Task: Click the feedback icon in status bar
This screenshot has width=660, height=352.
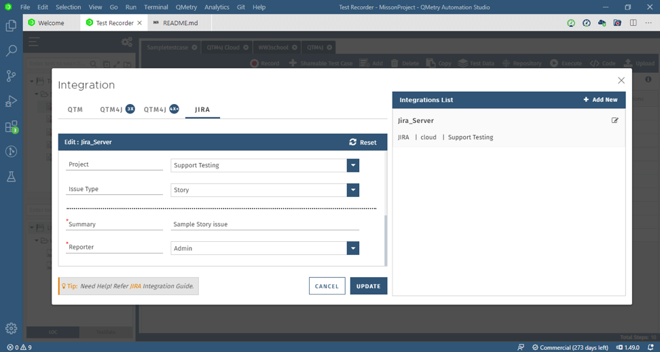Action: (521, 348)
